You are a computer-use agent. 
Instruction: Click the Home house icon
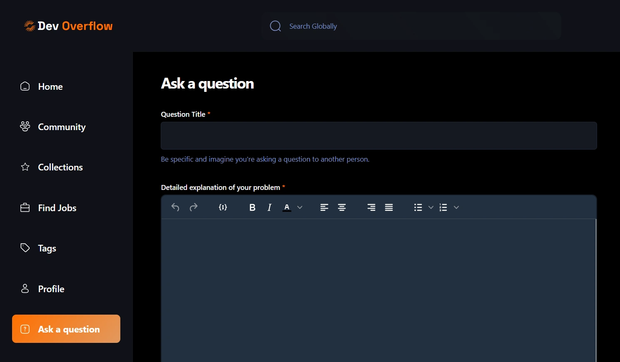(25, 86)
